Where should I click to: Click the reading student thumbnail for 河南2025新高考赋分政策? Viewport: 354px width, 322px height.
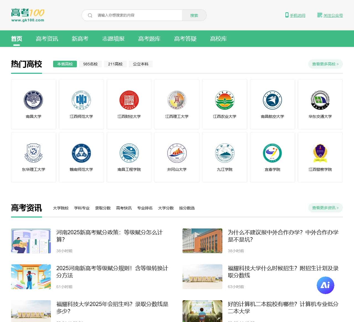(31, 241)
